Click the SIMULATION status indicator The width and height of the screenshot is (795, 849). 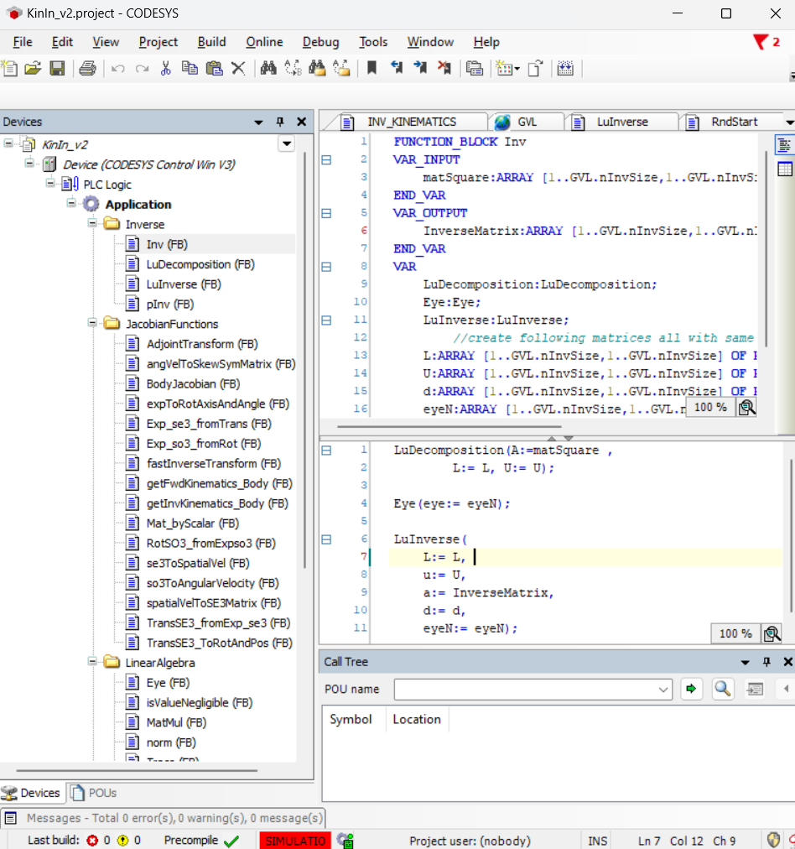click(295, 841)
